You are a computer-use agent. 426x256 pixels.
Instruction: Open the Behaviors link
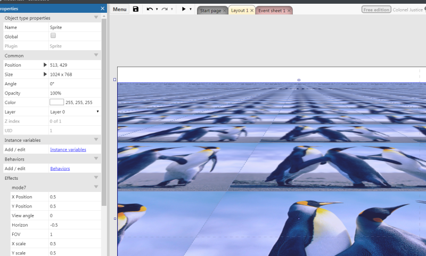pyautogui.click(x=60, y=169)
